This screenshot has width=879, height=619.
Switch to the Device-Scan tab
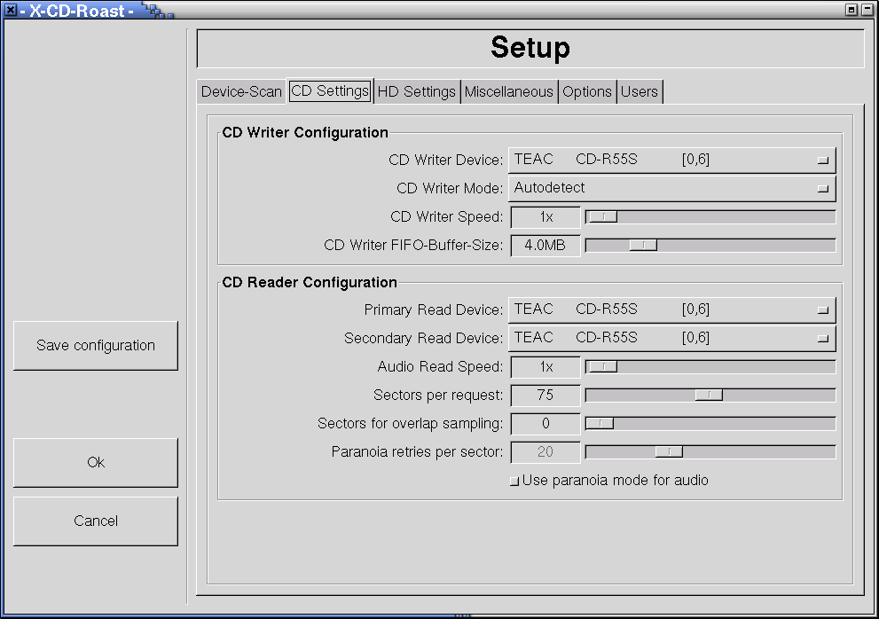tap(241, 91)
